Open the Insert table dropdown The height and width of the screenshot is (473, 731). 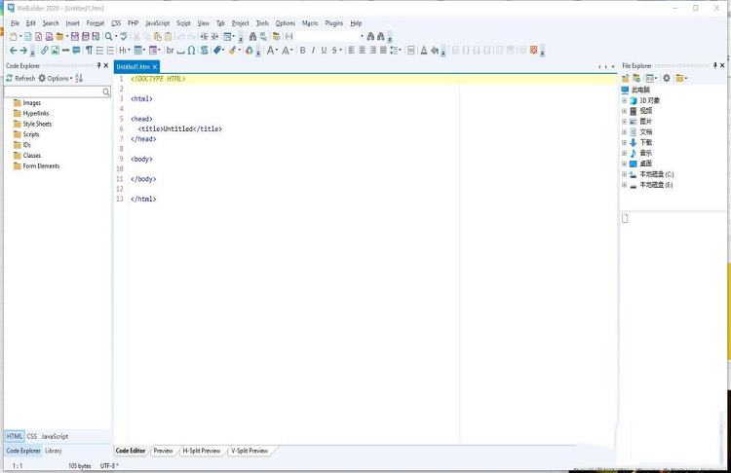(x=139, y=51)
